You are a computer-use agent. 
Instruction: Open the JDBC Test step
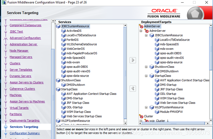pos(16,32)
